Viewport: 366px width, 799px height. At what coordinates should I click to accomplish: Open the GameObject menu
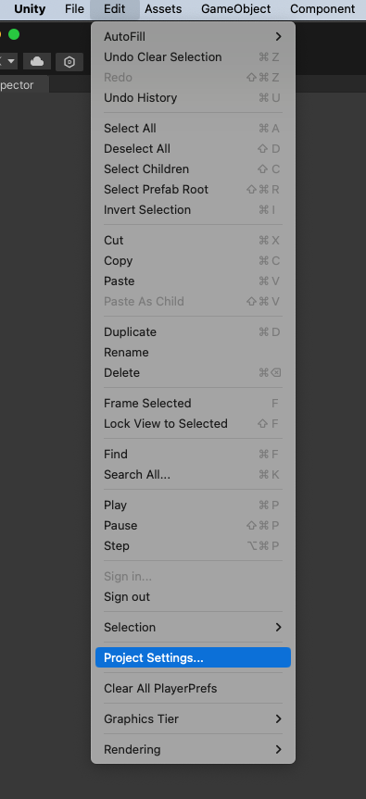pyautogui.click(x=236, y=9)
